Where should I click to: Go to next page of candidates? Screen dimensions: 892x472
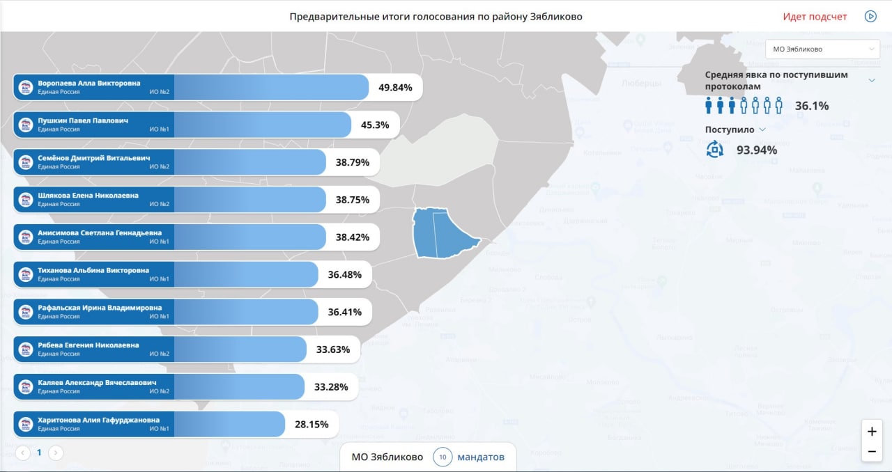56,453
